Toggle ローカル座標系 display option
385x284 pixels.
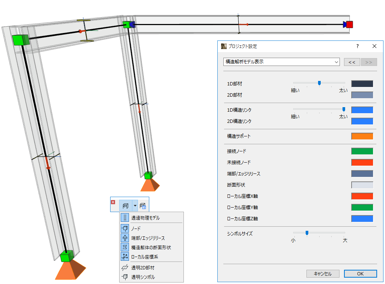[x=151, y=257]
